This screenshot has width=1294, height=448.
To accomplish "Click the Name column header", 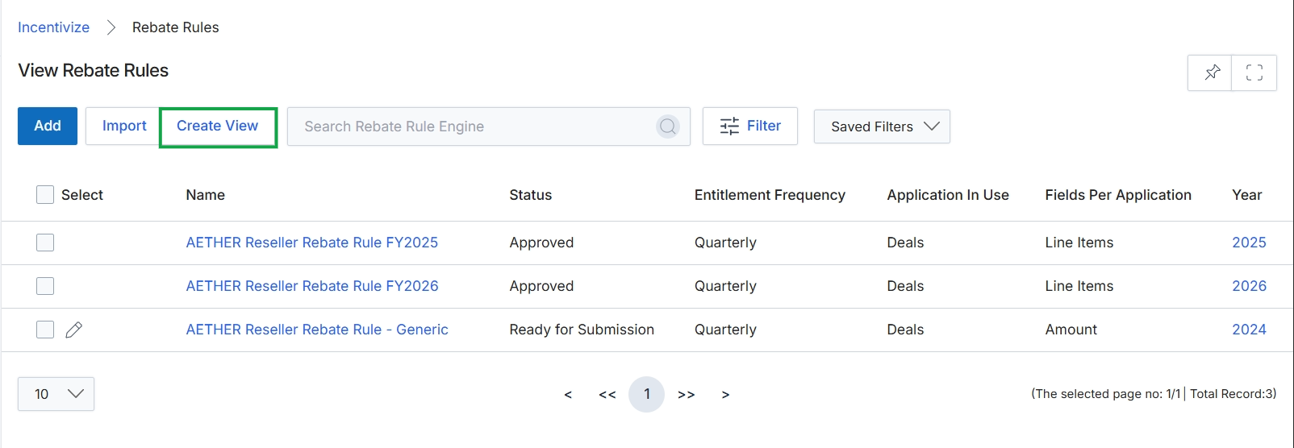I will (x=206, y=195).
